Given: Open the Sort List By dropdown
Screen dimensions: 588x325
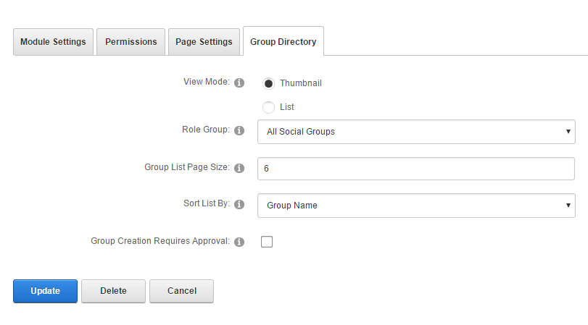Looking at the screenshot, I should 416,206.
